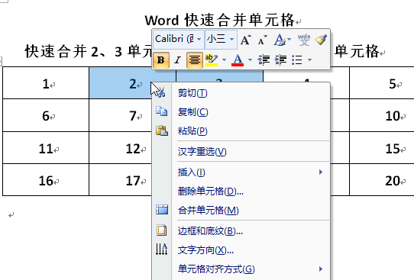Click table cell containing 1

pos(46,83)
